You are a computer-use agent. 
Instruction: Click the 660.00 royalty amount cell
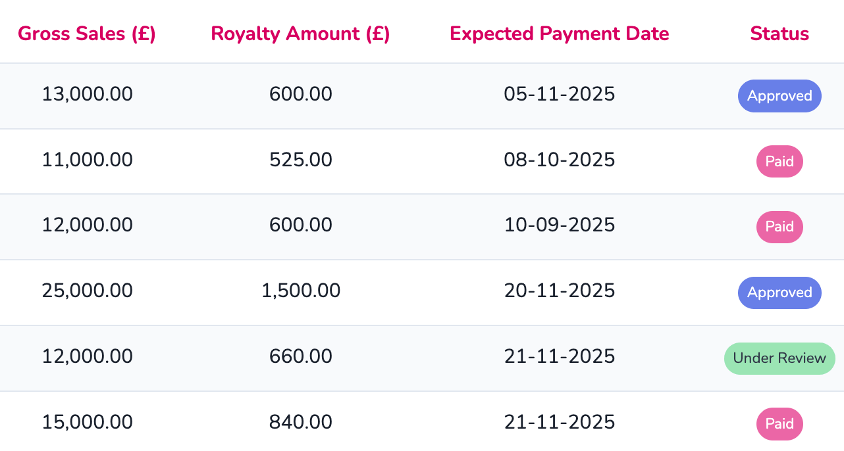click(301, 356)
